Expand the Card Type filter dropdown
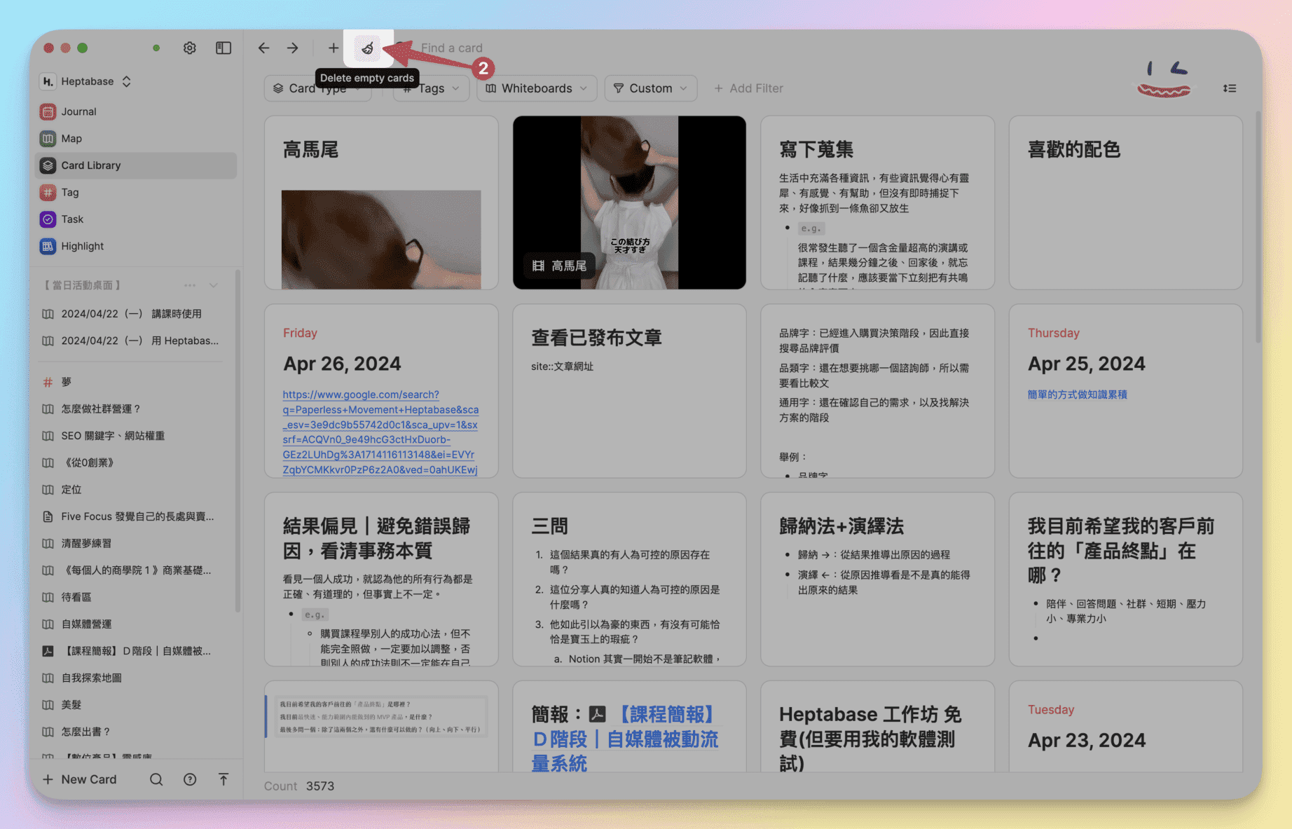The image size is (1292, 829). tap(317, 88)
